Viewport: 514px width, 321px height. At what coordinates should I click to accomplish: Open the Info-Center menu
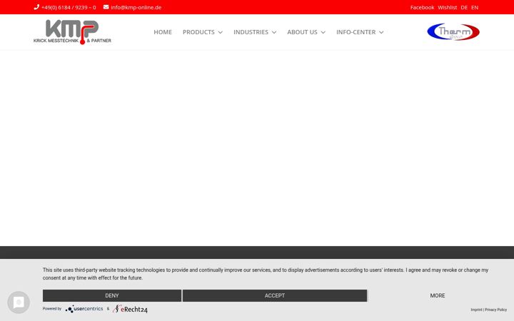(356, 32)
